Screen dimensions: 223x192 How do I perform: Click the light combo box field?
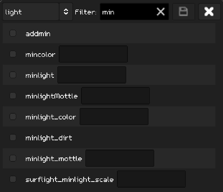tap(31, 12)
